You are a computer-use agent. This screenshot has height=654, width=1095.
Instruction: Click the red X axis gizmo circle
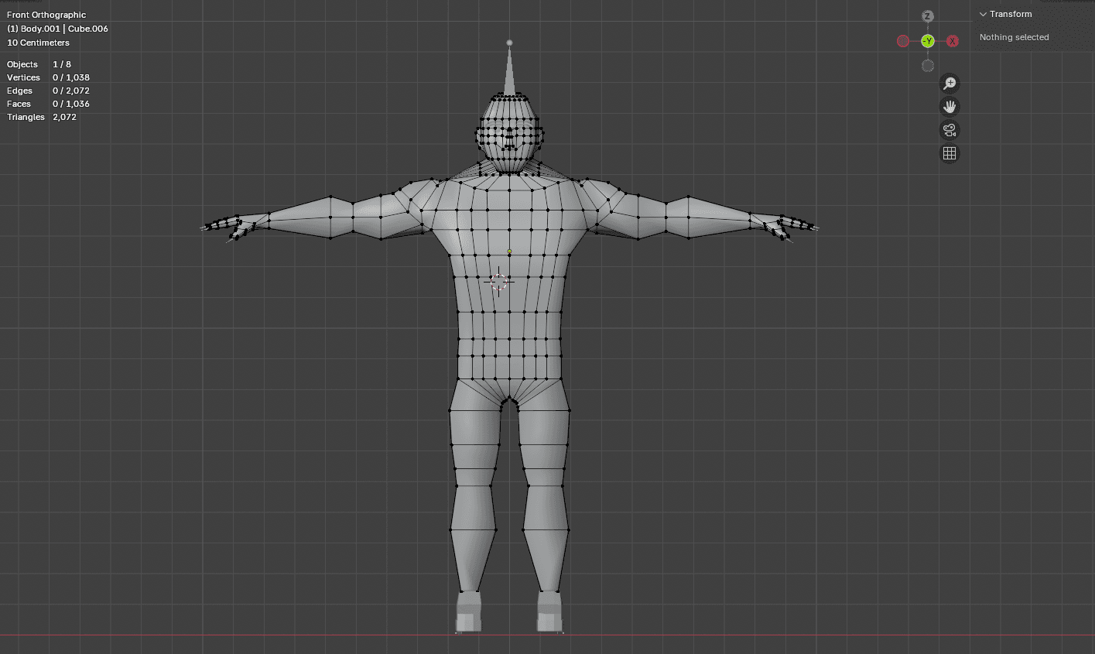pos(953,41)
